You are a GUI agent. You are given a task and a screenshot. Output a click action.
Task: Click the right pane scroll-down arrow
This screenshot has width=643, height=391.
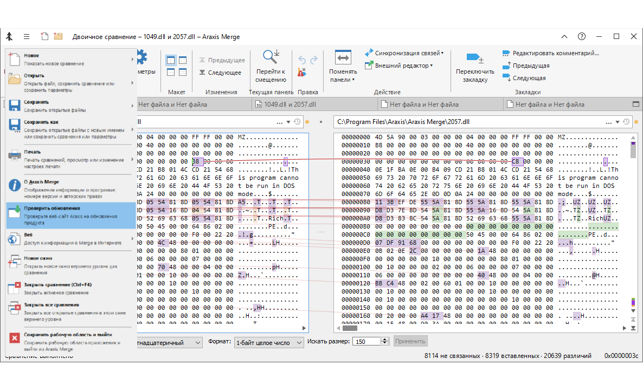click(x=633, y=311)
